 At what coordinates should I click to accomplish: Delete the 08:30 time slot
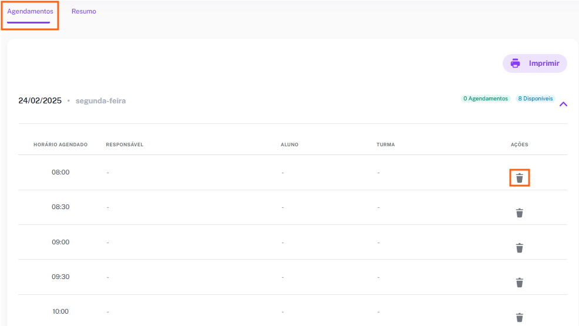[x=520, y=213]
